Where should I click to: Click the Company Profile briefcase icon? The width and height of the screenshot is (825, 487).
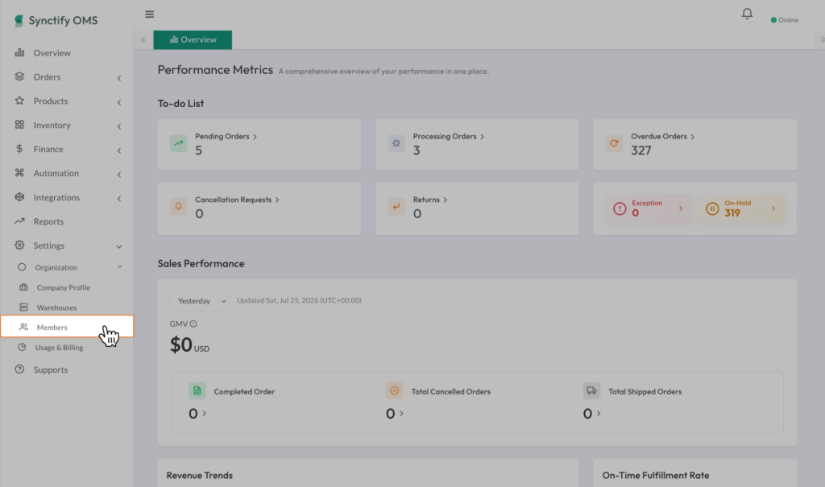coord(23,287)
